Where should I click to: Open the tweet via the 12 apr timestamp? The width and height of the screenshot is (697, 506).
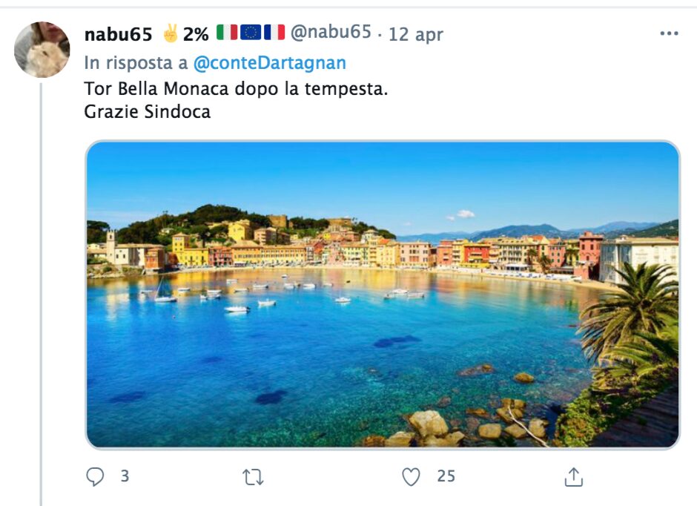(x=416, y=34)
